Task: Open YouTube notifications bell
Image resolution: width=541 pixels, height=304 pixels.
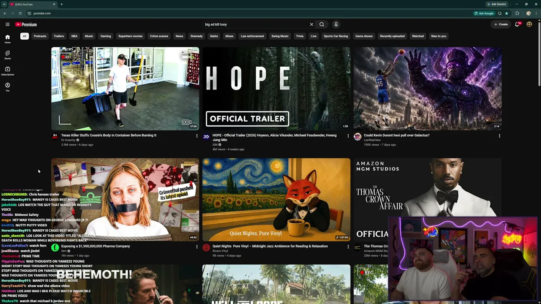Action: (517, 24)
